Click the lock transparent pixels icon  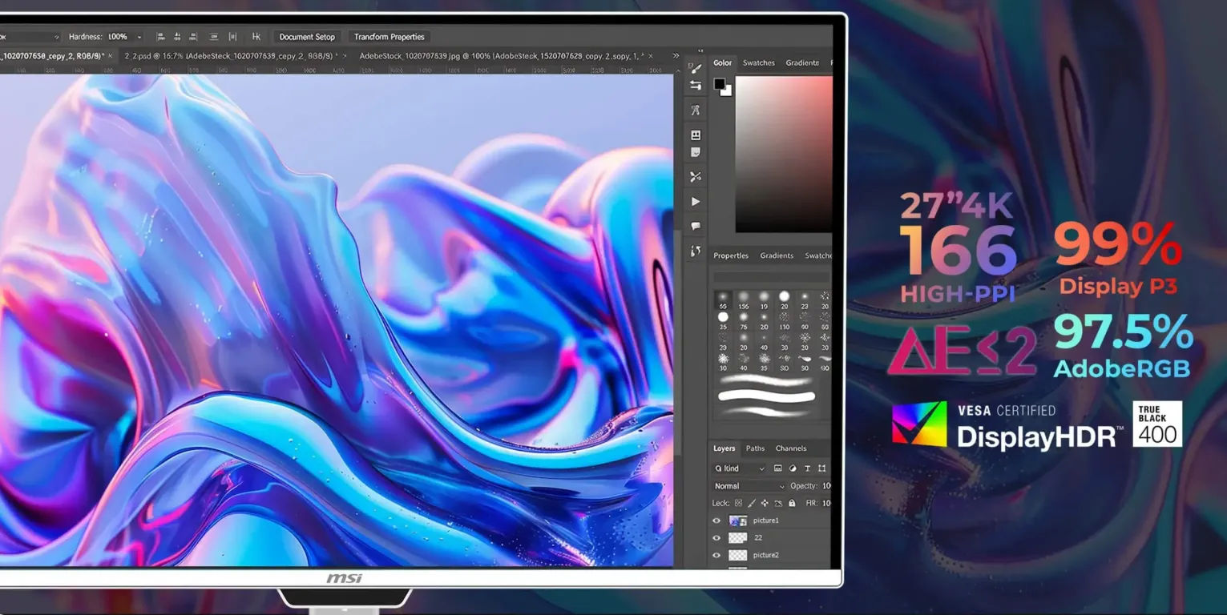tap(738, 504)
